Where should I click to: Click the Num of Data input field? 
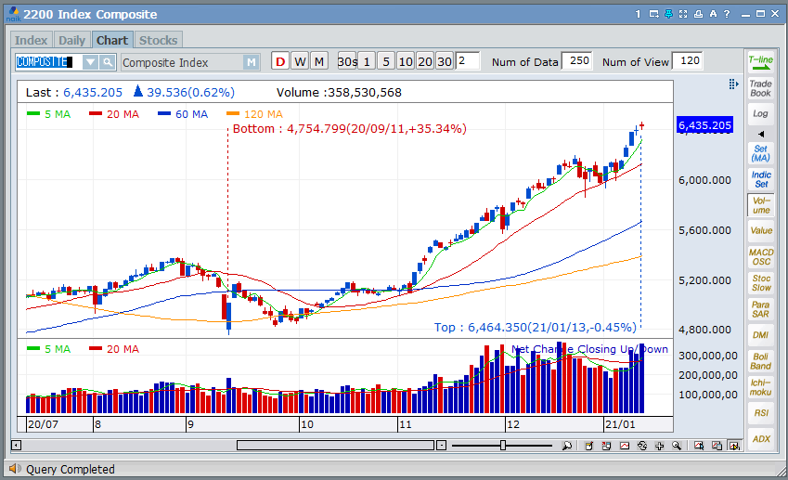tap(576, 62)
